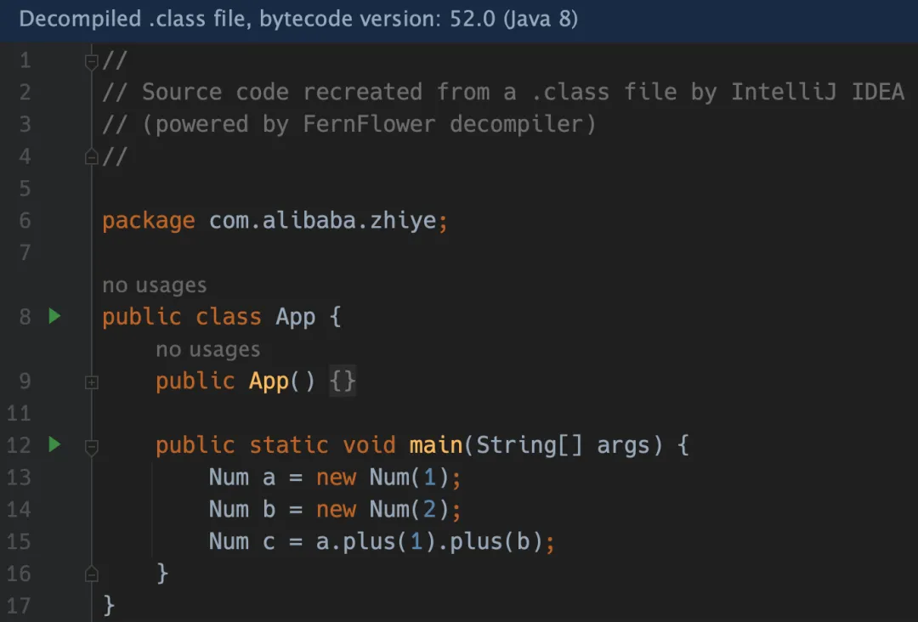Click the decompiled .class file banner text

pos(298,19)
